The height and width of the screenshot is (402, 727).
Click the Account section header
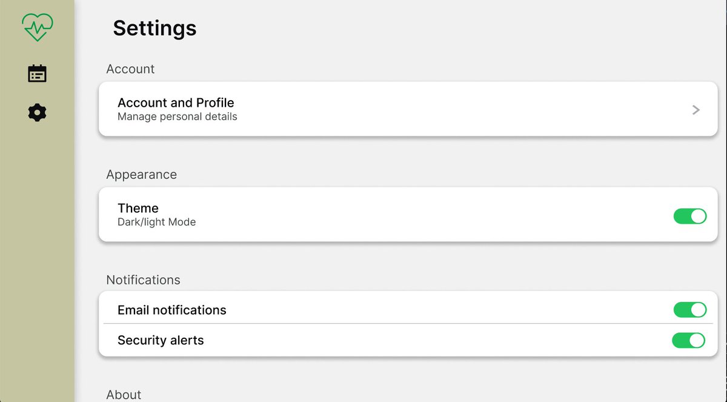[130, 69]
